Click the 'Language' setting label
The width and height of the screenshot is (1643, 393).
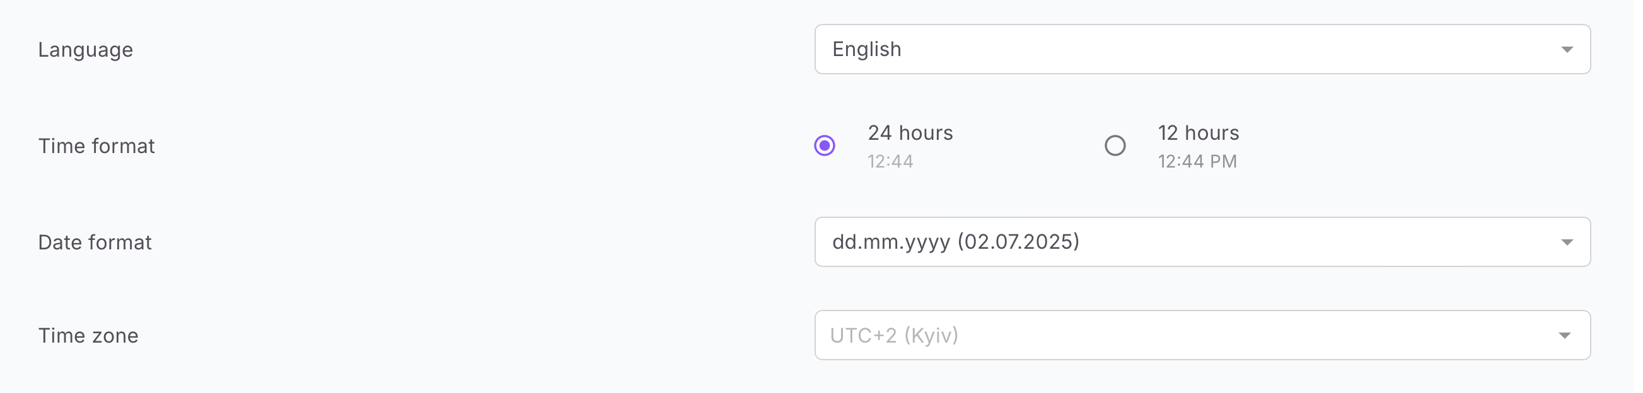pos(86,50)
